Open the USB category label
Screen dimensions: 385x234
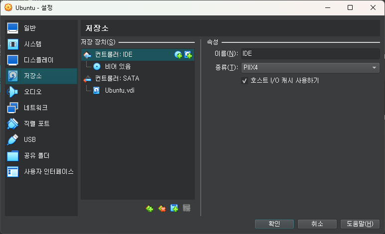click(30, 140)
